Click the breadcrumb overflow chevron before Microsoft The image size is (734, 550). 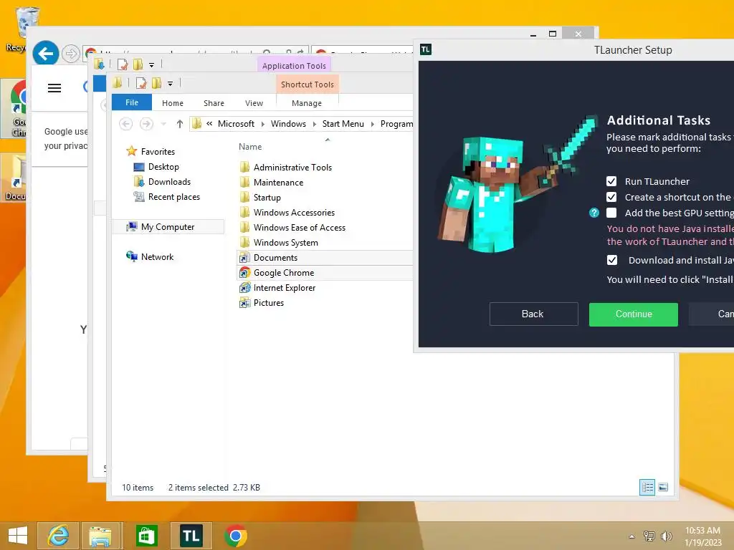click(209, 123)
